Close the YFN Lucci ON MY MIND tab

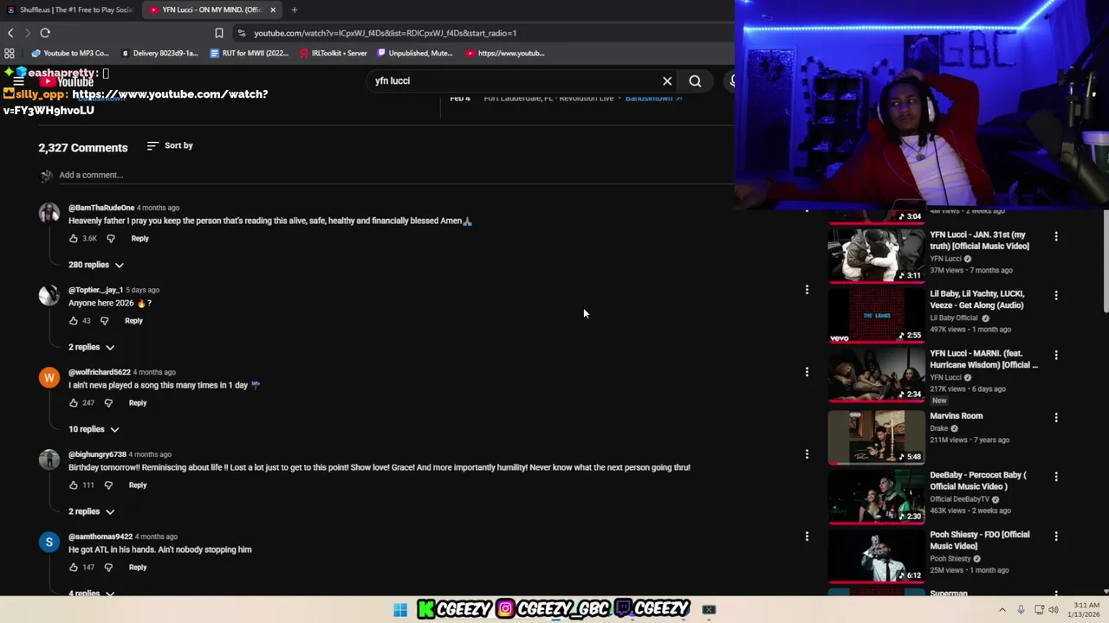[x=273, y=10]
